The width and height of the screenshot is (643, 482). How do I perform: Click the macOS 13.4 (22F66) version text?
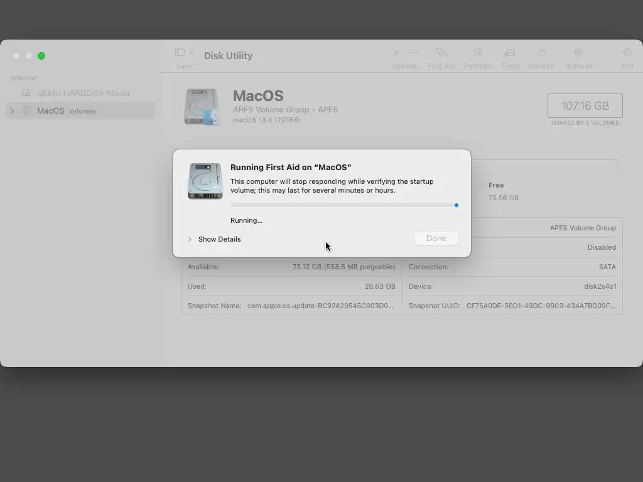[x=266, y=120]
